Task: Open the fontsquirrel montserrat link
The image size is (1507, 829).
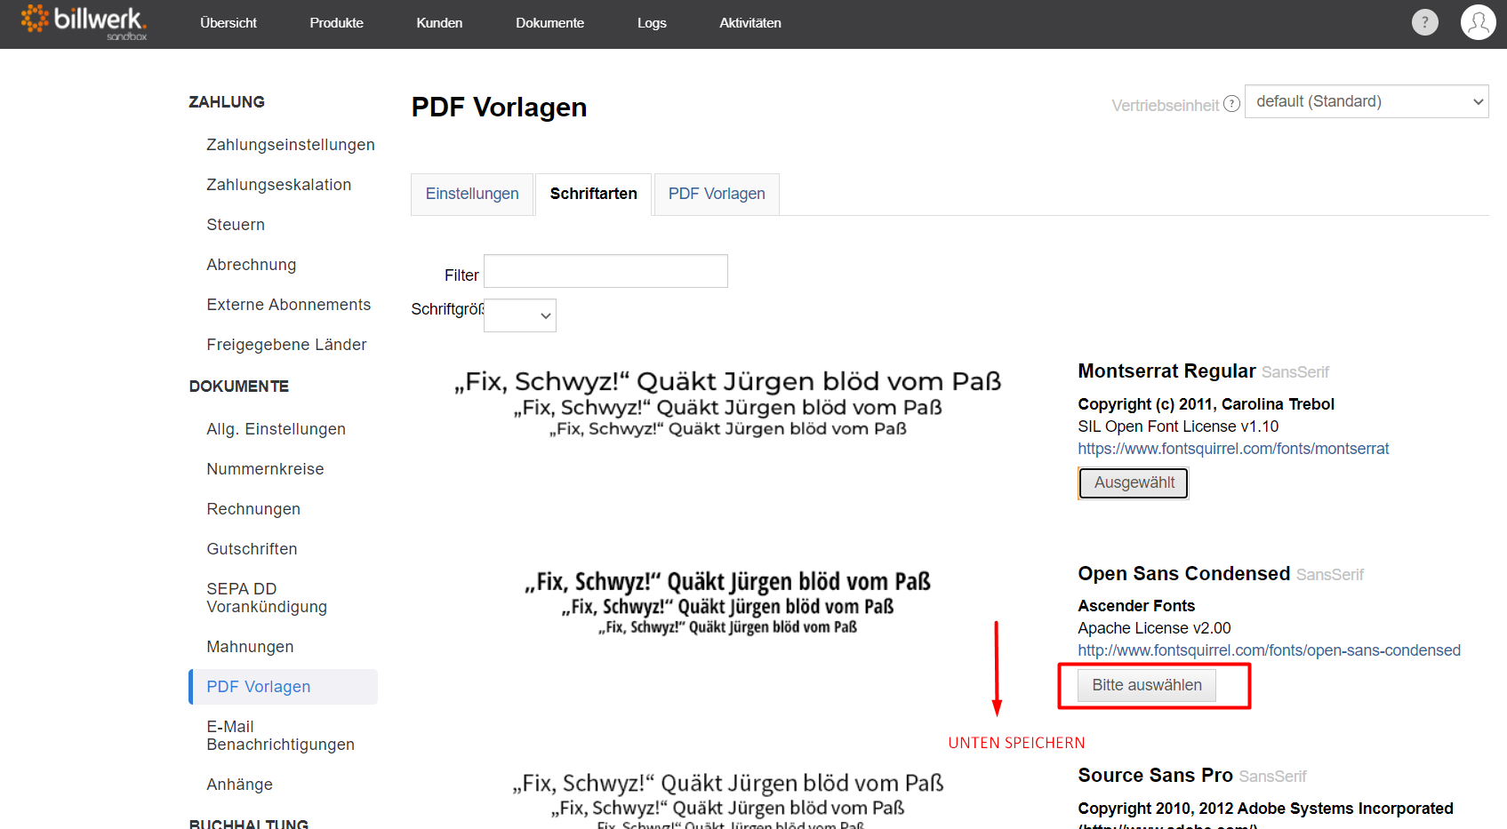Action: pyautogui.click(x=1233, y=449)
